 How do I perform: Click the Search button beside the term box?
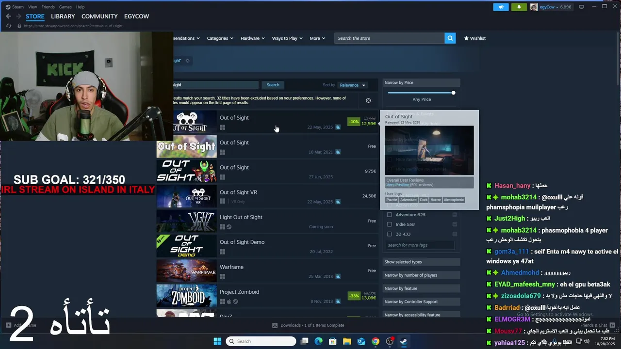[273, 85]
